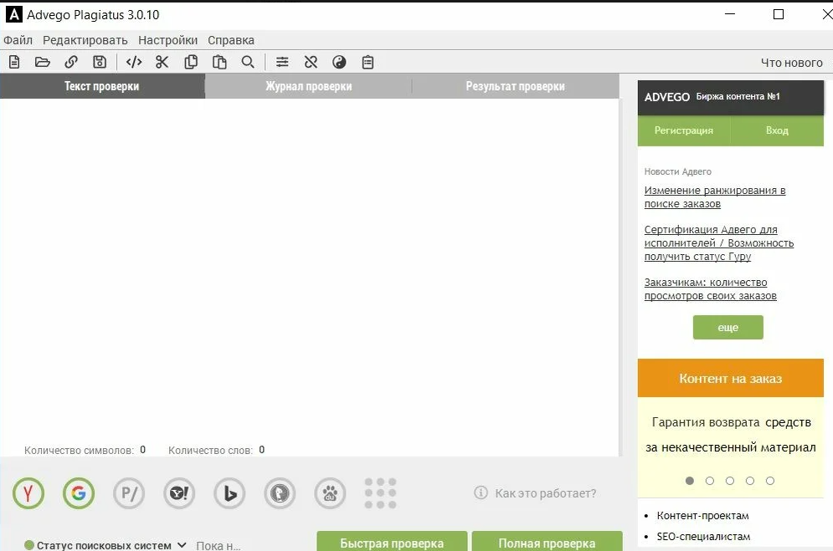Click the Гарантия возврата средств slide text
The height and width of the screenshot is (551, 833).
point(731,435)
